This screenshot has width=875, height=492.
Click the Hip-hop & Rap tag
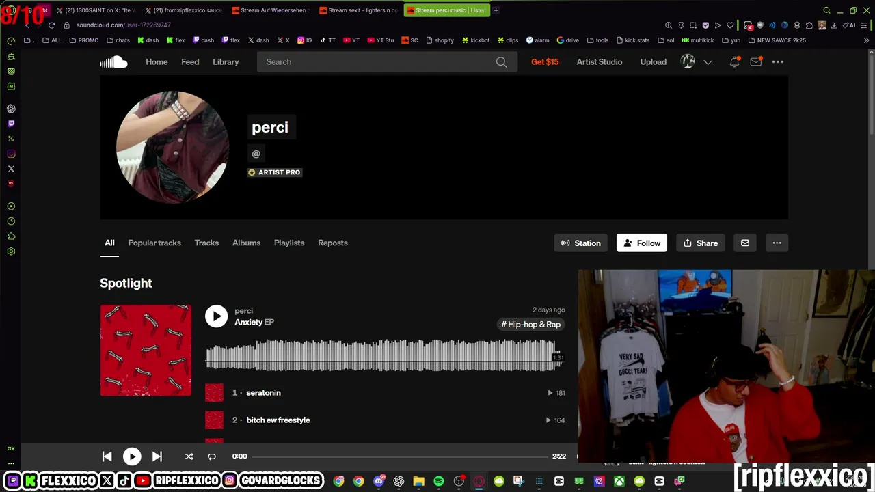click(x=530, y=325)
